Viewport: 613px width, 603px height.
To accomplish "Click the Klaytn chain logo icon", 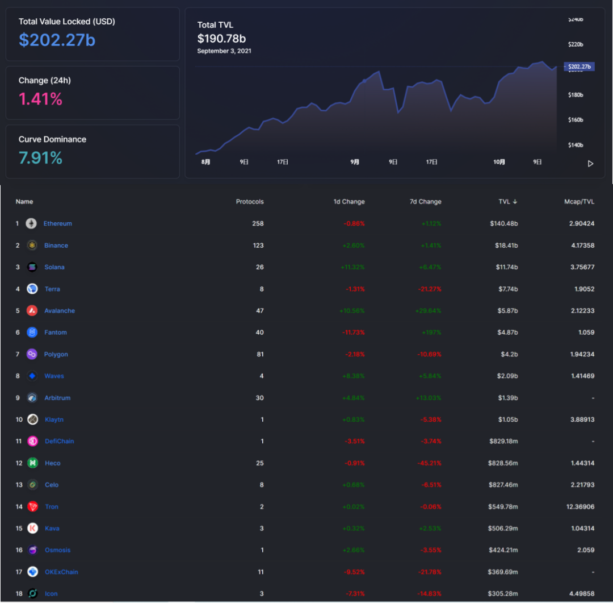I will click(x=33, y=419).
